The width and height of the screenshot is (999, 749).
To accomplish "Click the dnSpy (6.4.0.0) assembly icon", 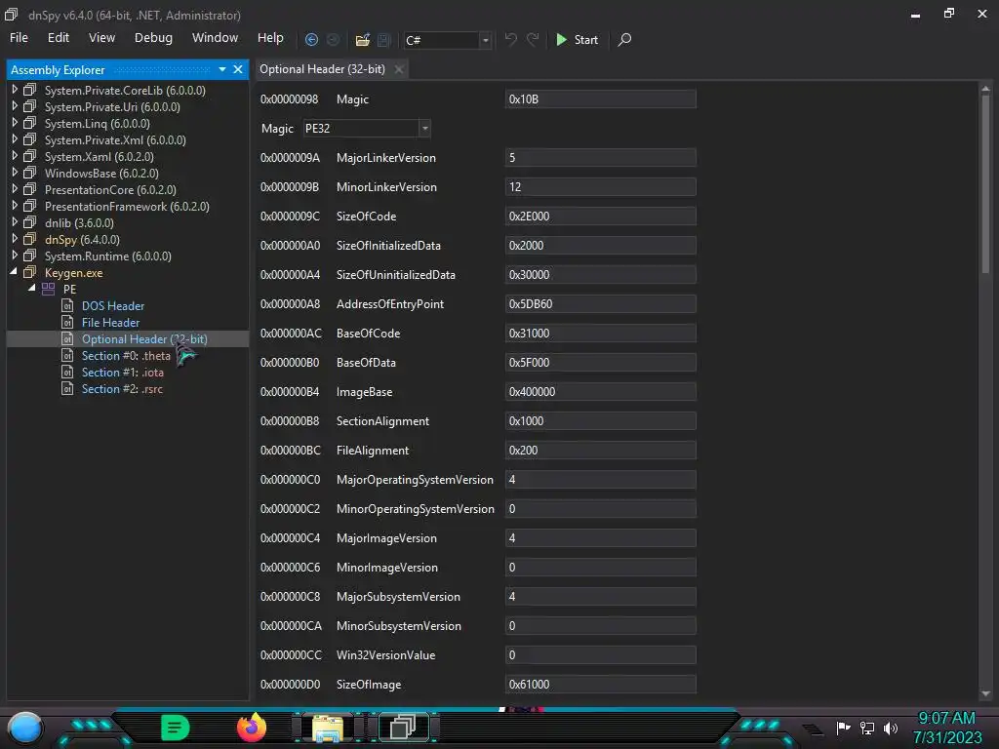I will tap(29, 240).
